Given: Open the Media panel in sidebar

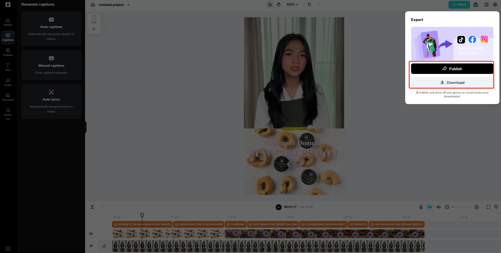Looking at the screenshot, I should pyautogui.click(x=8, y=22).
